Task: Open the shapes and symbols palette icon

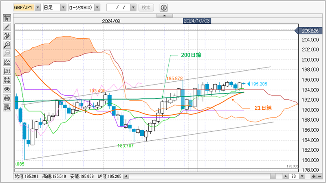Action: click(x=7, y=80)
